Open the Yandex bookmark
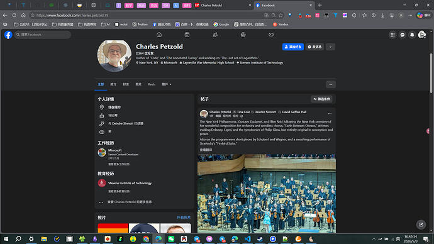Viewport: 434px width, 244px height. tap(281, 25)
